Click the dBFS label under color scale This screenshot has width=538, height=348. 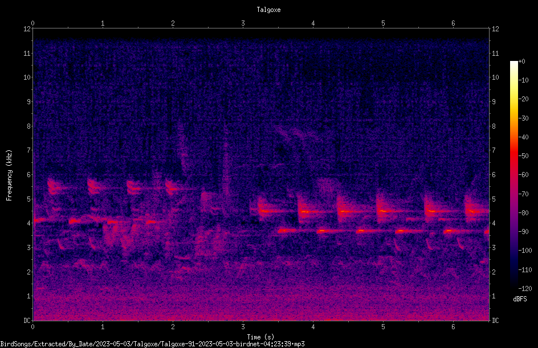(x=520, y=299)
